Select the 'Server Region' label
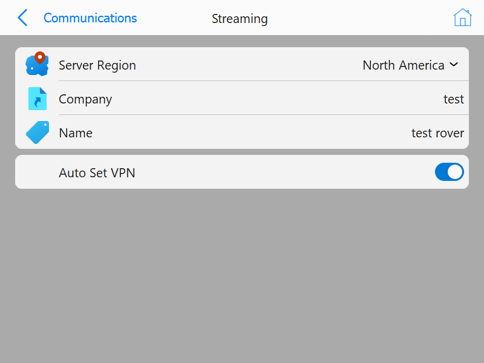The width and height of the screenshot is (484, 363). click(x=97, y=65)
